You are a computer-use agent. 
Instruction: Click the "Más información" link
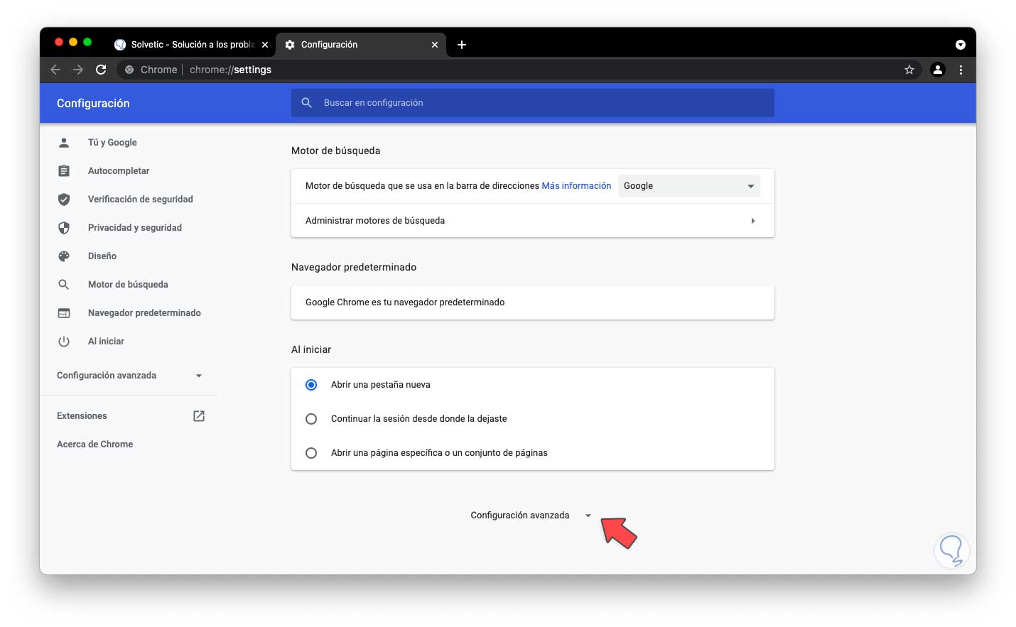click(576, 186)
